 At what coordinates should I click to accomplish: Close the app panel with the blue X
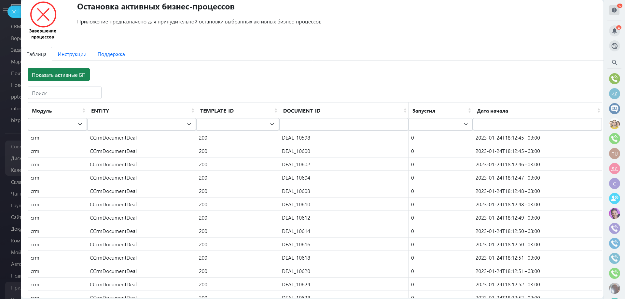pos(14,12)
